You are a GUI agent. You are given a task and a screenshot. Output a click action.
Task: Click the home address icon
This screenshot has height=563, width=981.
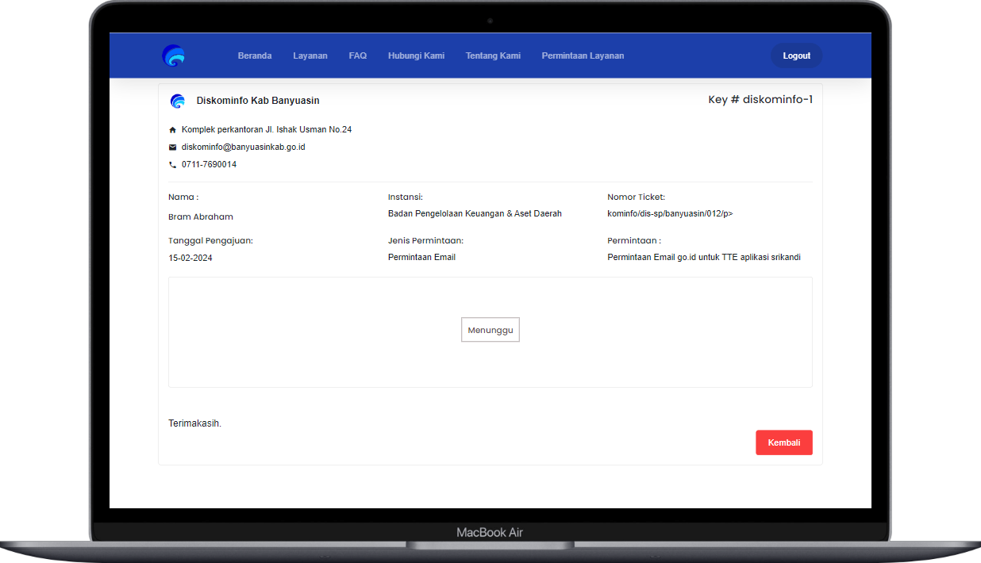pyautogui.click(x=172, y=130)
